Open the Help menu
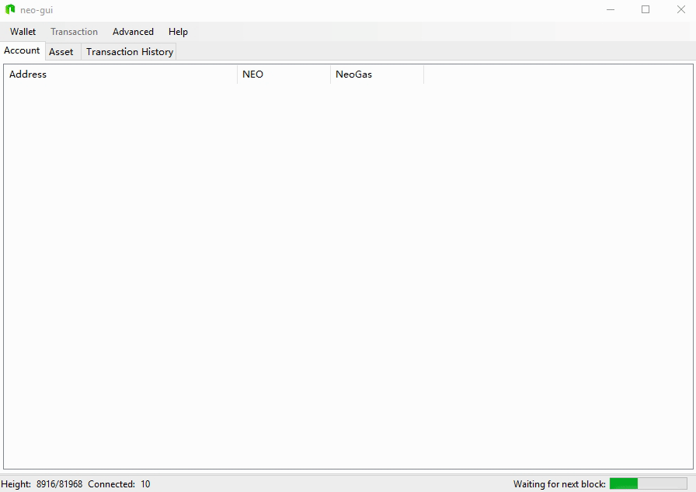696x492 pixels. (x=178, y=32)
